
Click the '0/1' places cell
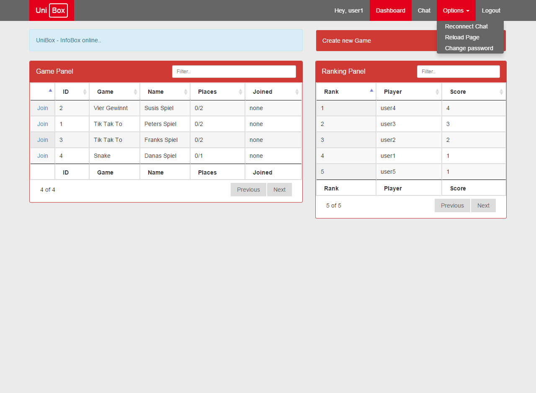217,156
